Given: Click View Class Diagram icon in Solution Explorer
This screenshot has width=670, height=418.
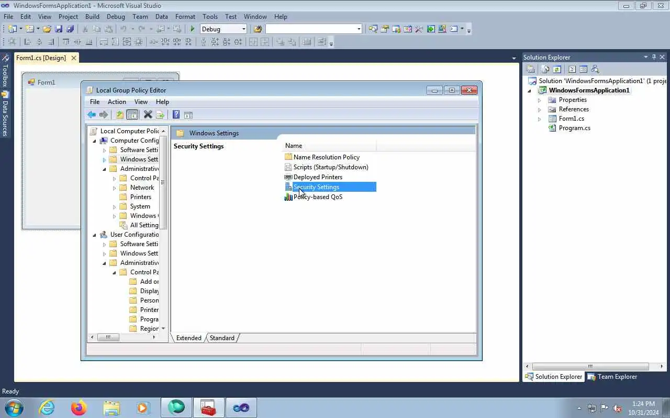Looking at the screenshot, I should (x=595, y=69).
